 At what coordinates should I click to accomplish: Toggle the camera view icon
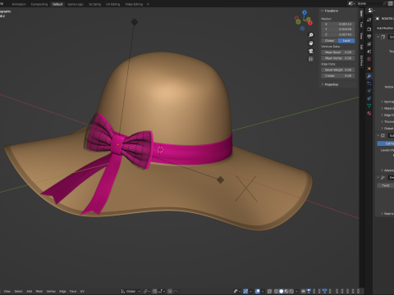coord(311,51)
